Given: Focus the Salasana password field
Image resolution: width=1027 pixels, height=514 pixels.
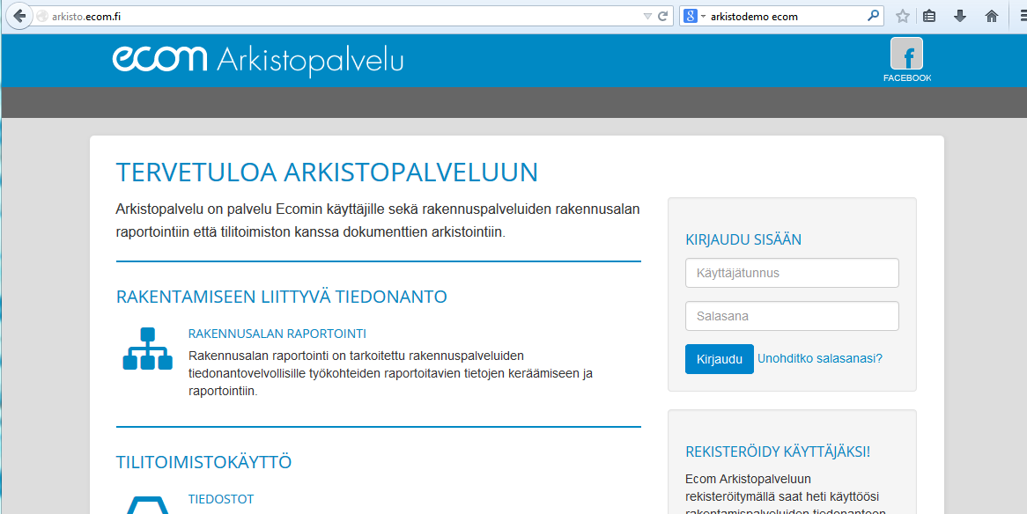Looking at the screenshot, I should 792,316.
